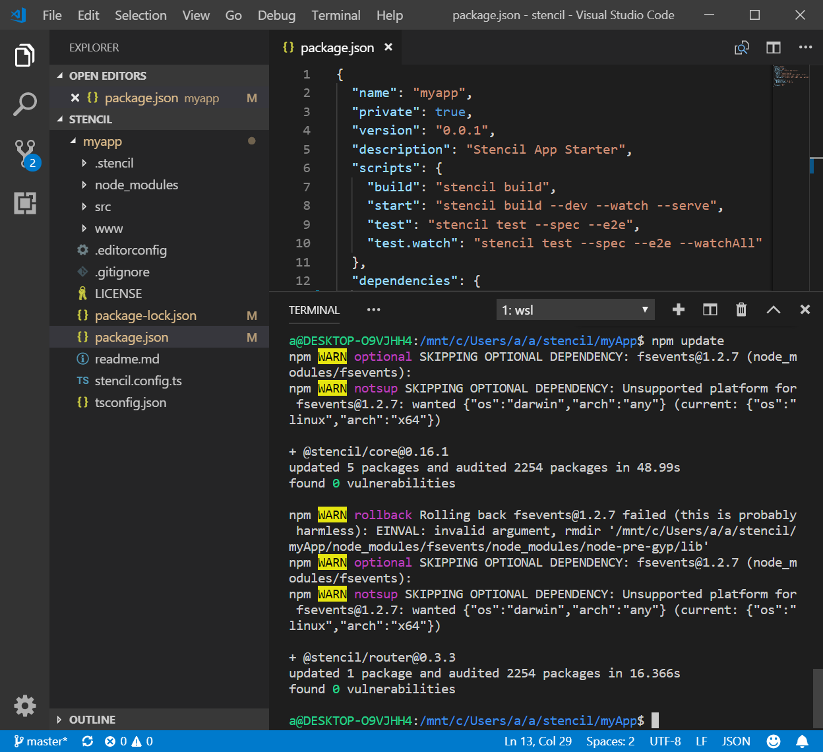This screenshot has width=823, height=752.
Task: Change end-of-line sequence LF
Action: pyautogui.click(x=702, y=741)
